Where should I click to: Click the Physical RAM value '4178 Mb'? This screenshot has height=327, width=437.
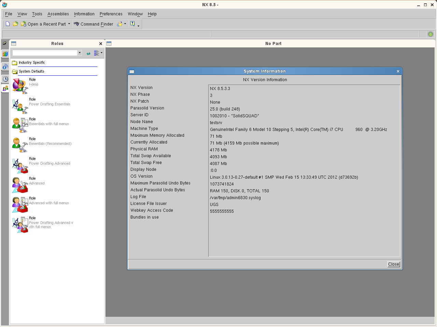click(218, 150)
